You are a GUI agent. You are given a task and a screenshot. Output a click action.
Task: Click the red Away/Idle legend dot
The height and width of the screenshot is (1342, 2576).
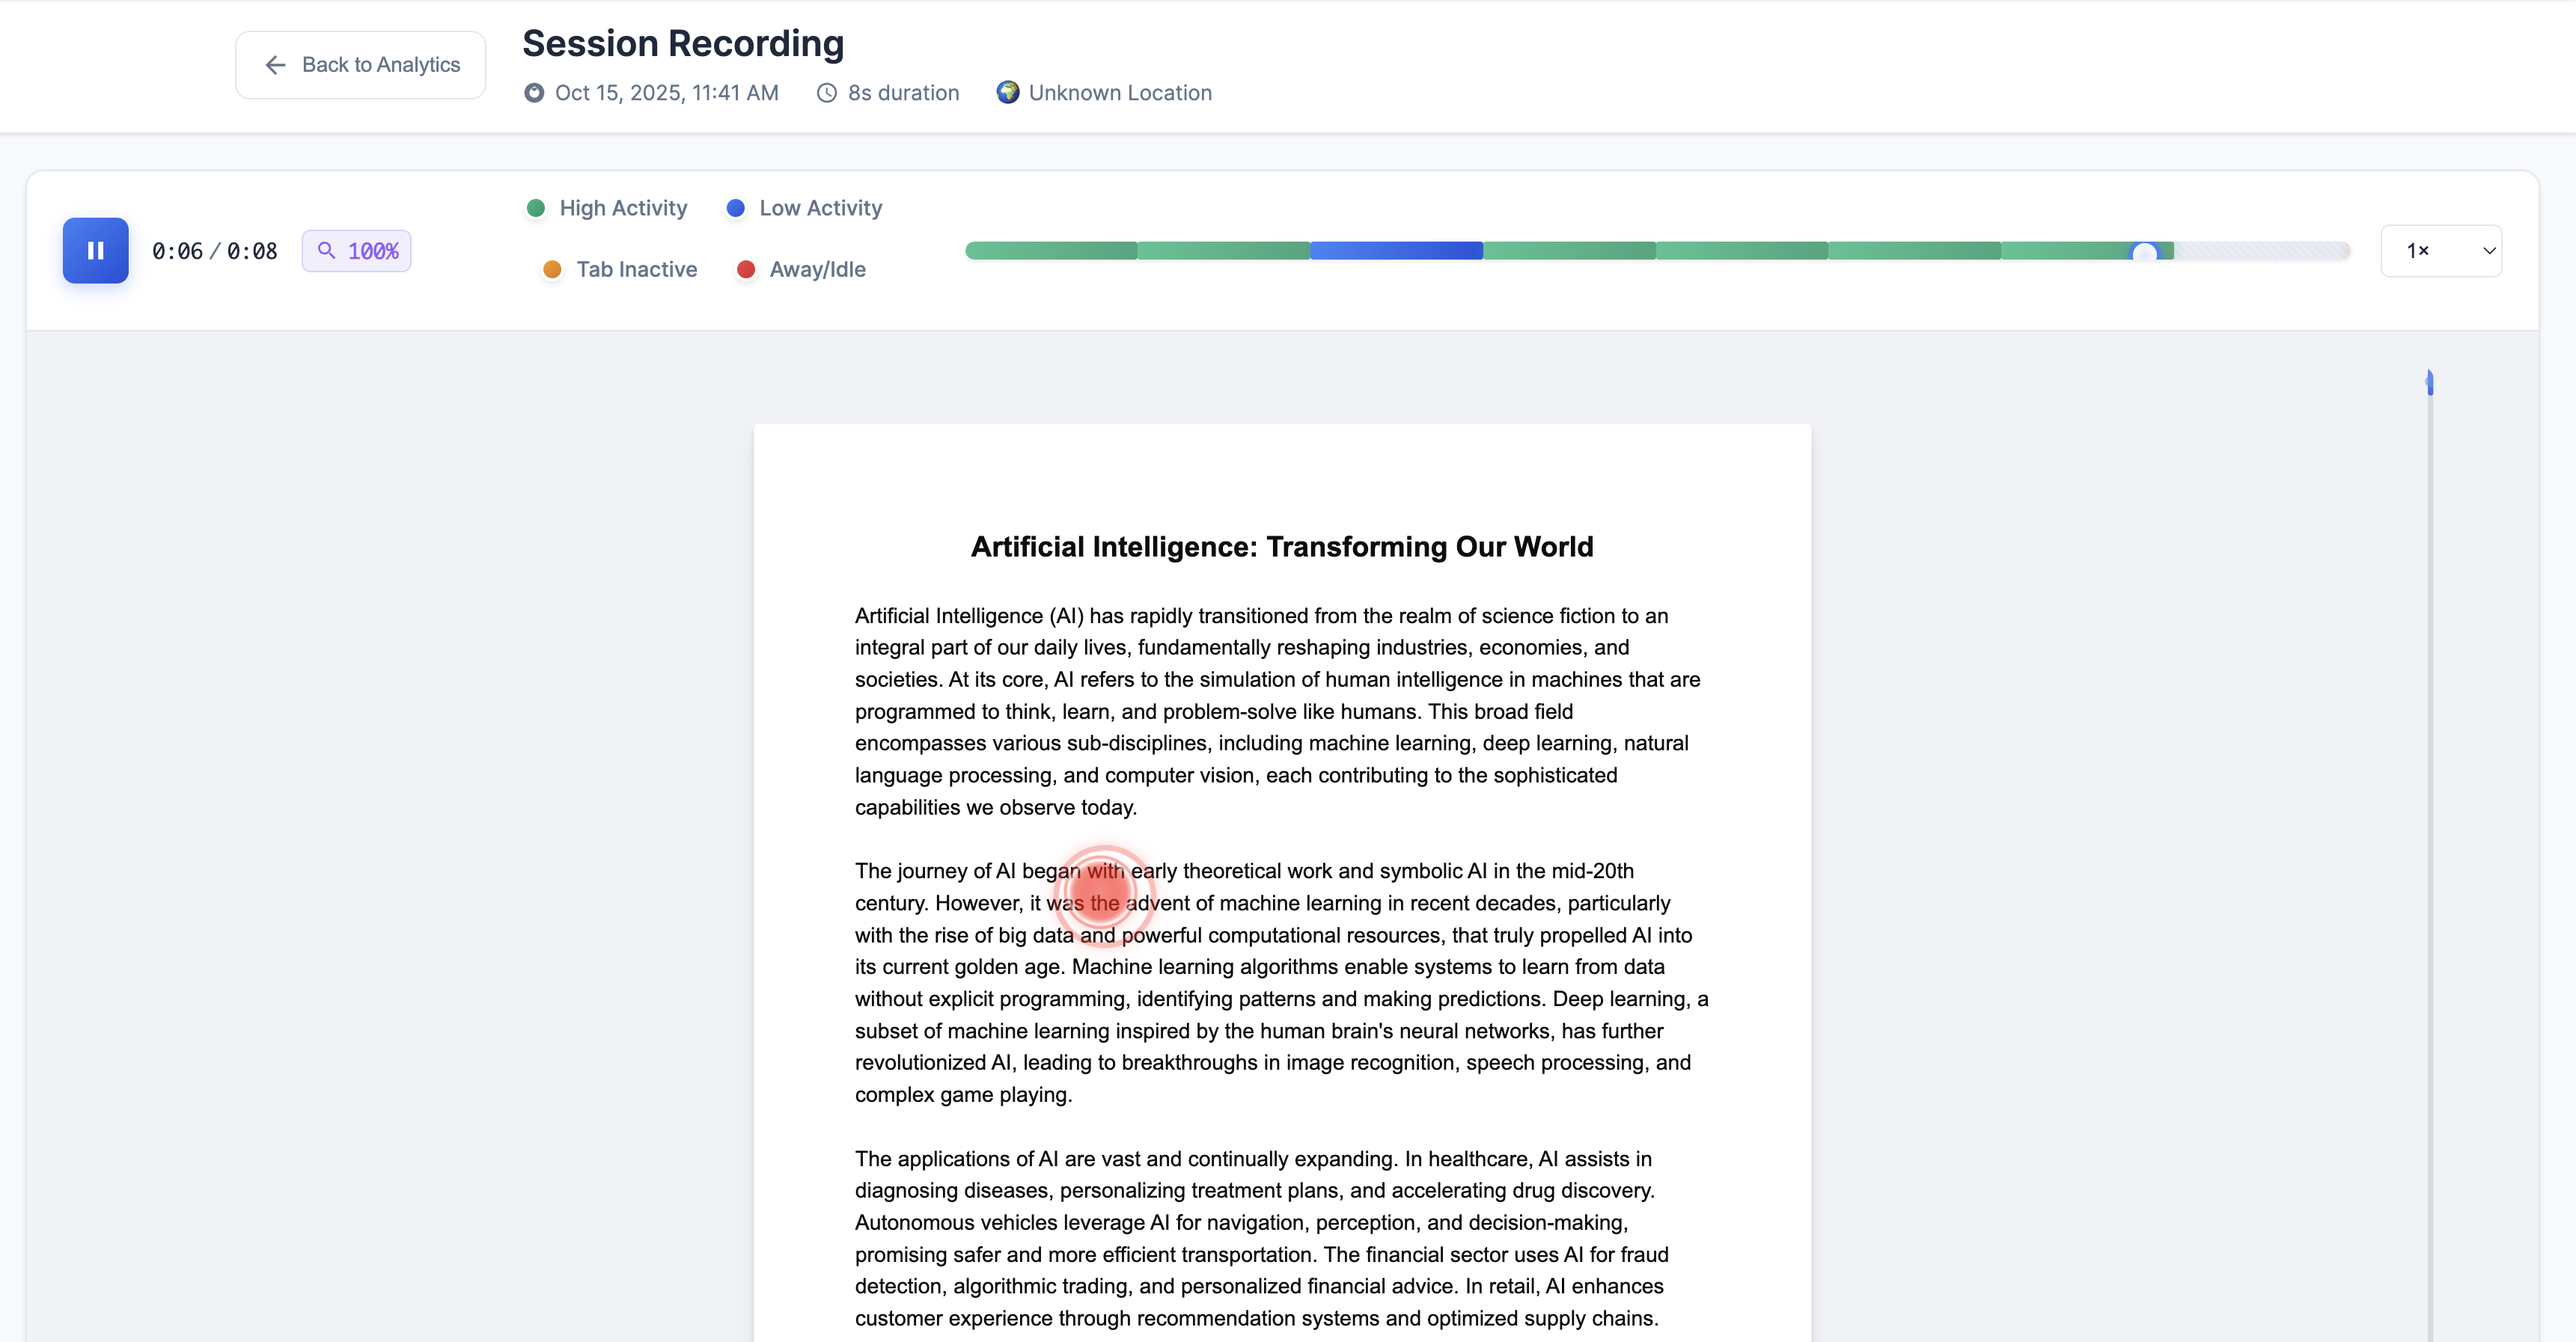(x=745, y=269)
